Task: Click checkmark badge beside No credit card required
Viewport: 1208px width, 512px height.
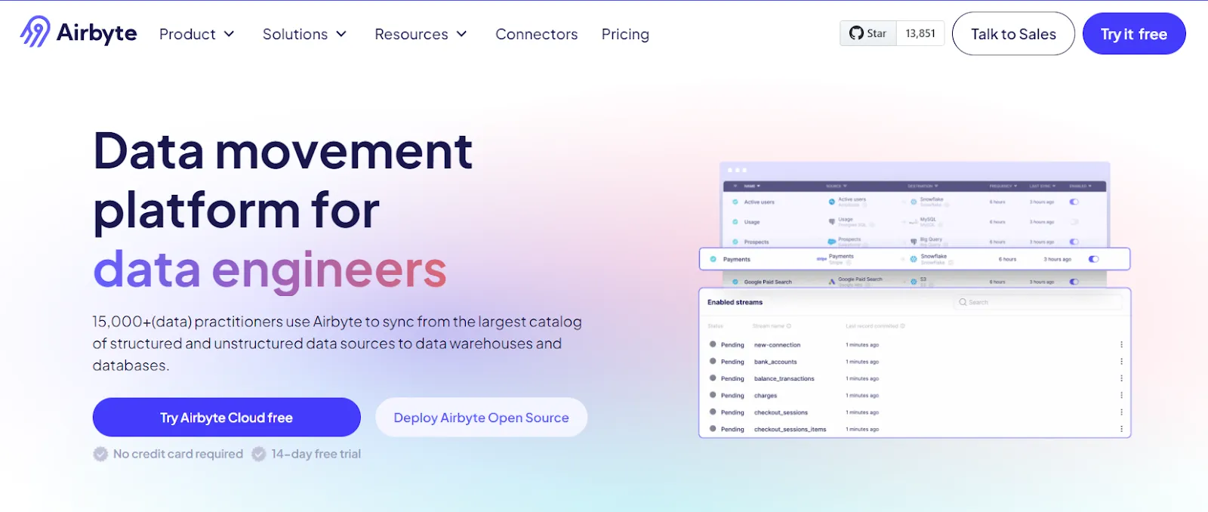Action: [x=100, y=454]
